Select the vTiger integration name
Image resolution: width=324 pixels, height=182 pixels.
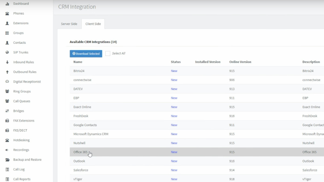[78, 179]
